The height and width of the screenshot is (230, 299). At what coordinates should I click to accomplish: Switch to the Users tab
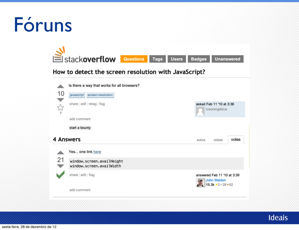coord(177,59)
